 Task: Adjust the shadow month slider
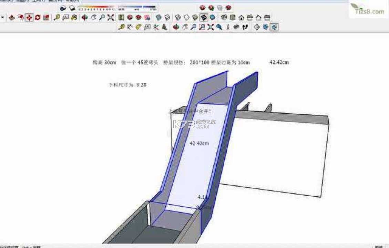(96, 8)
